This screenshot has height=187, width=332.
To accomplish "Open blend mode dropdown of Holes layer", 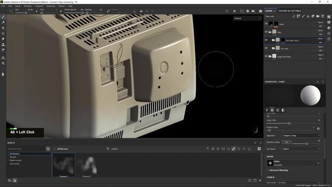I will point(321,22).
